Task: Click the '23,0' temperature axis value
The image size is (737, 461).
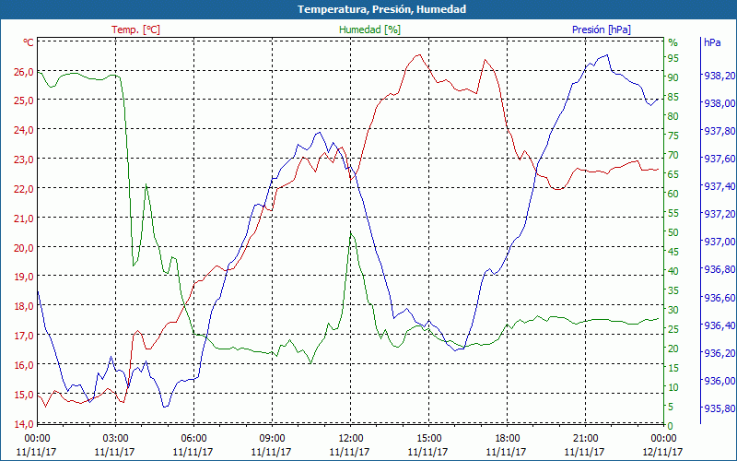Action: (x=25, y=160)
